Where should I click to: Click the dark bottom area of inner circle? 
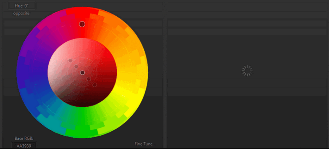click(82, 101)
